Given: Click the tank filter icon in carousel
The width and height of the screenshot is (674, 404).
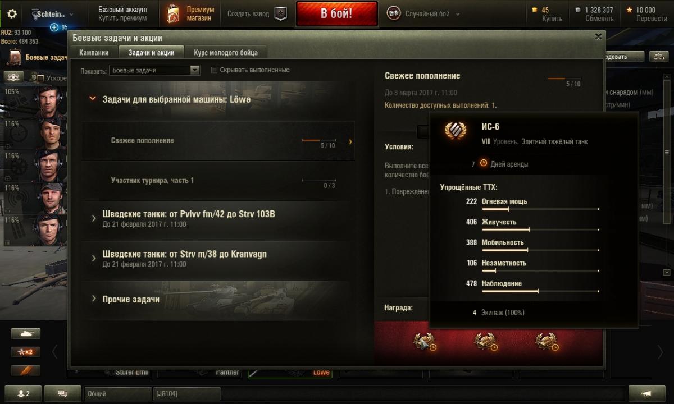Looking at the screenshot, I should [26, 333].
